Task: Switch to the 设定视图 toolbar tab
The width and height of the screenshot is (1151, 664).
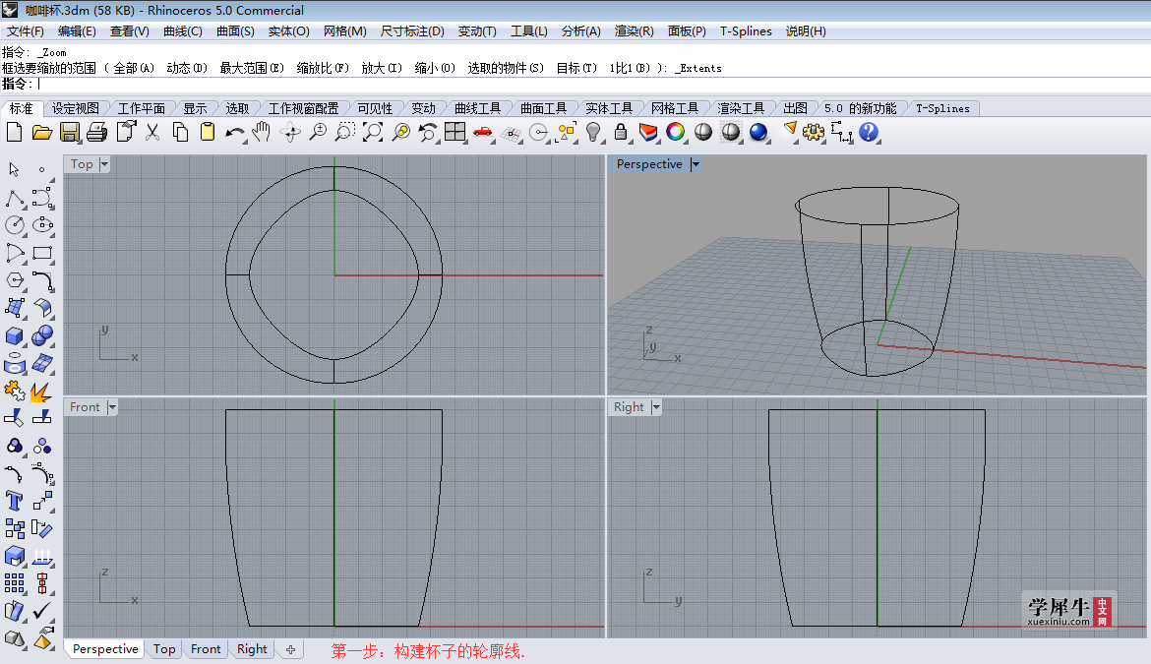Action: tap(75, 108)
